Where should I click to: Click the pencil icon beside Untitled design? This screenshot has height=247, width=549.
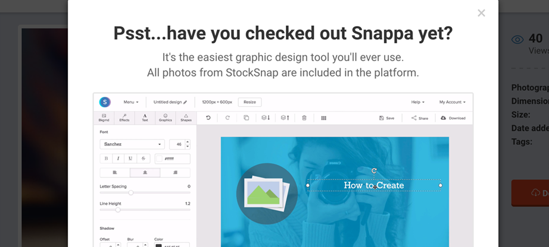click(185, 102)
